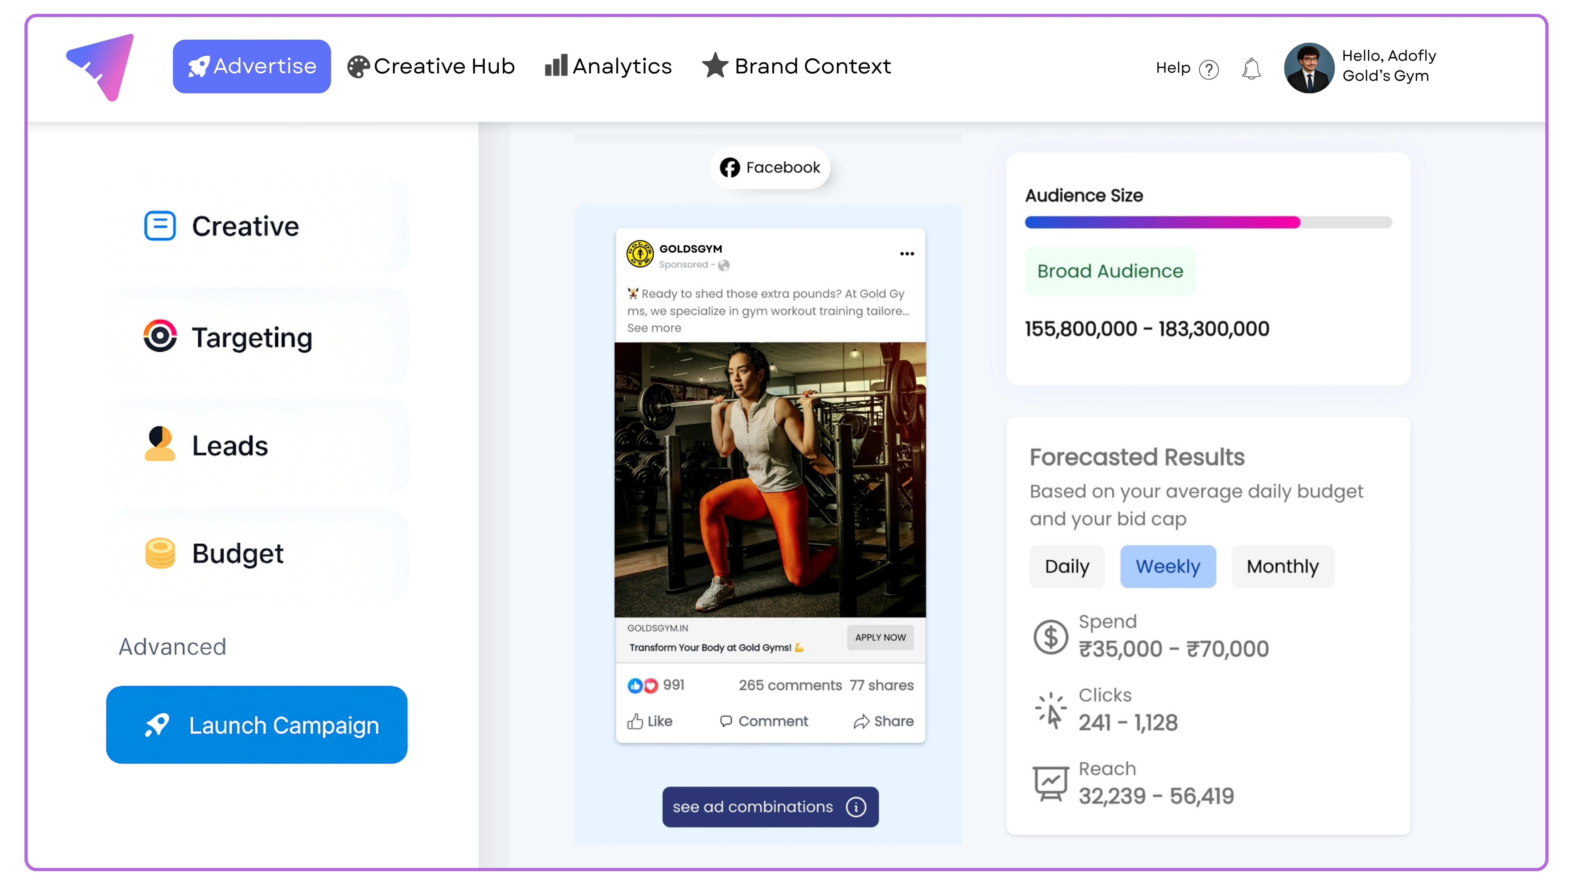This screenshot has width=1573, height=885.
Task: Click the Share button on the ad
Action: pyautogui.click(x=884, y=721)
